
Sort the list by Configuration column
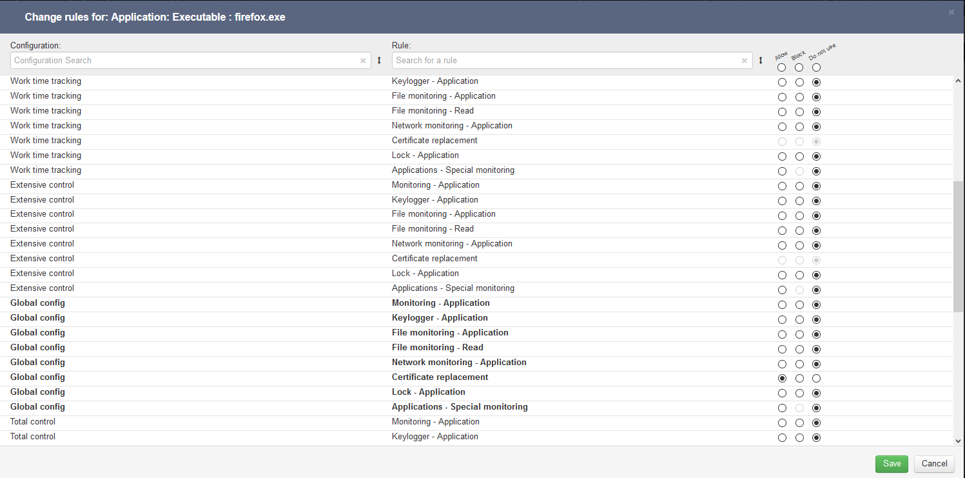pos(379,61)
